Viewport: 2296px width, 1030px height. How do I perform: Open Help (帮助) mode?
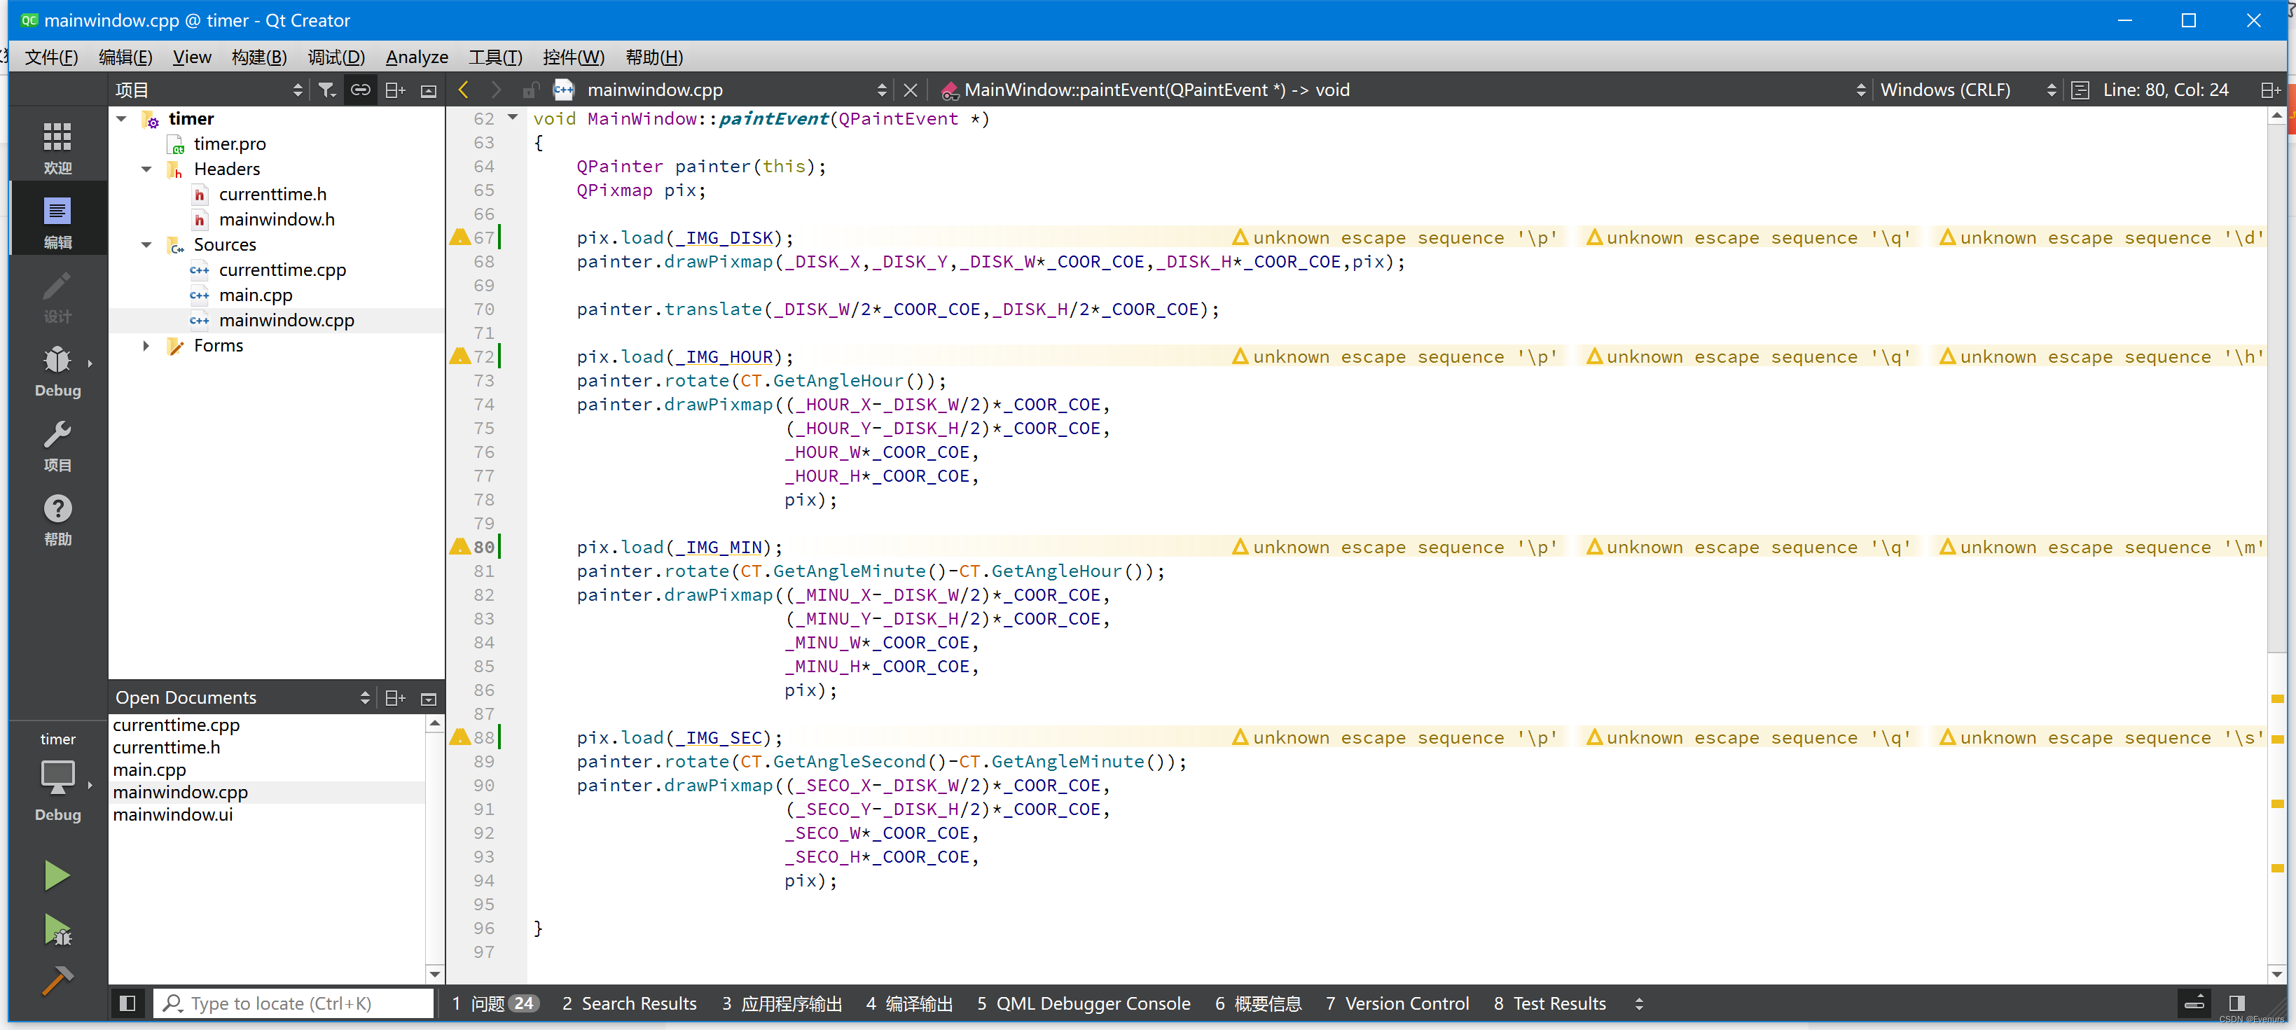(x=57, y=520)
